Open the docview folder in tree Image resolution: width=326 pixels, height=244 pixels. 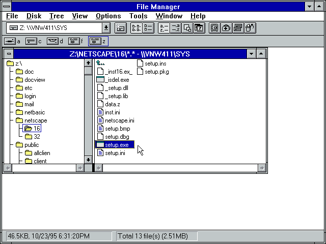(x=31, y=80)
